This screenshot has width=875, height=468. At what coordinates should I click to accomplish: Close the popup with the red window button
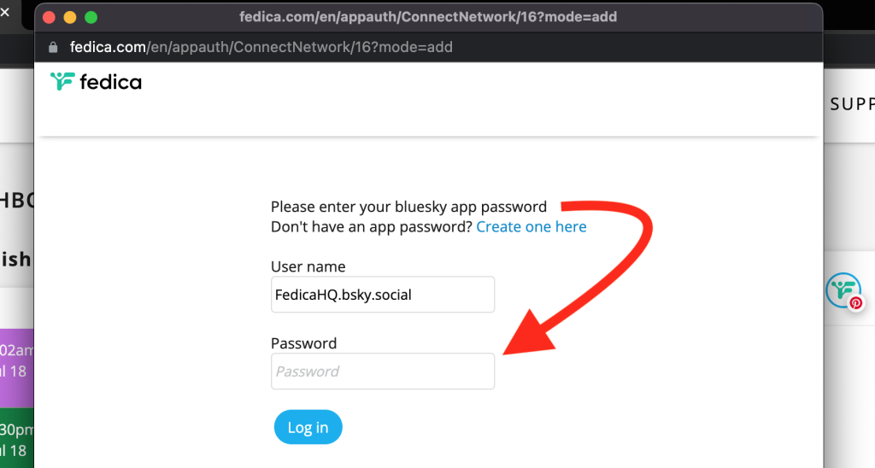tap(49, 17)
